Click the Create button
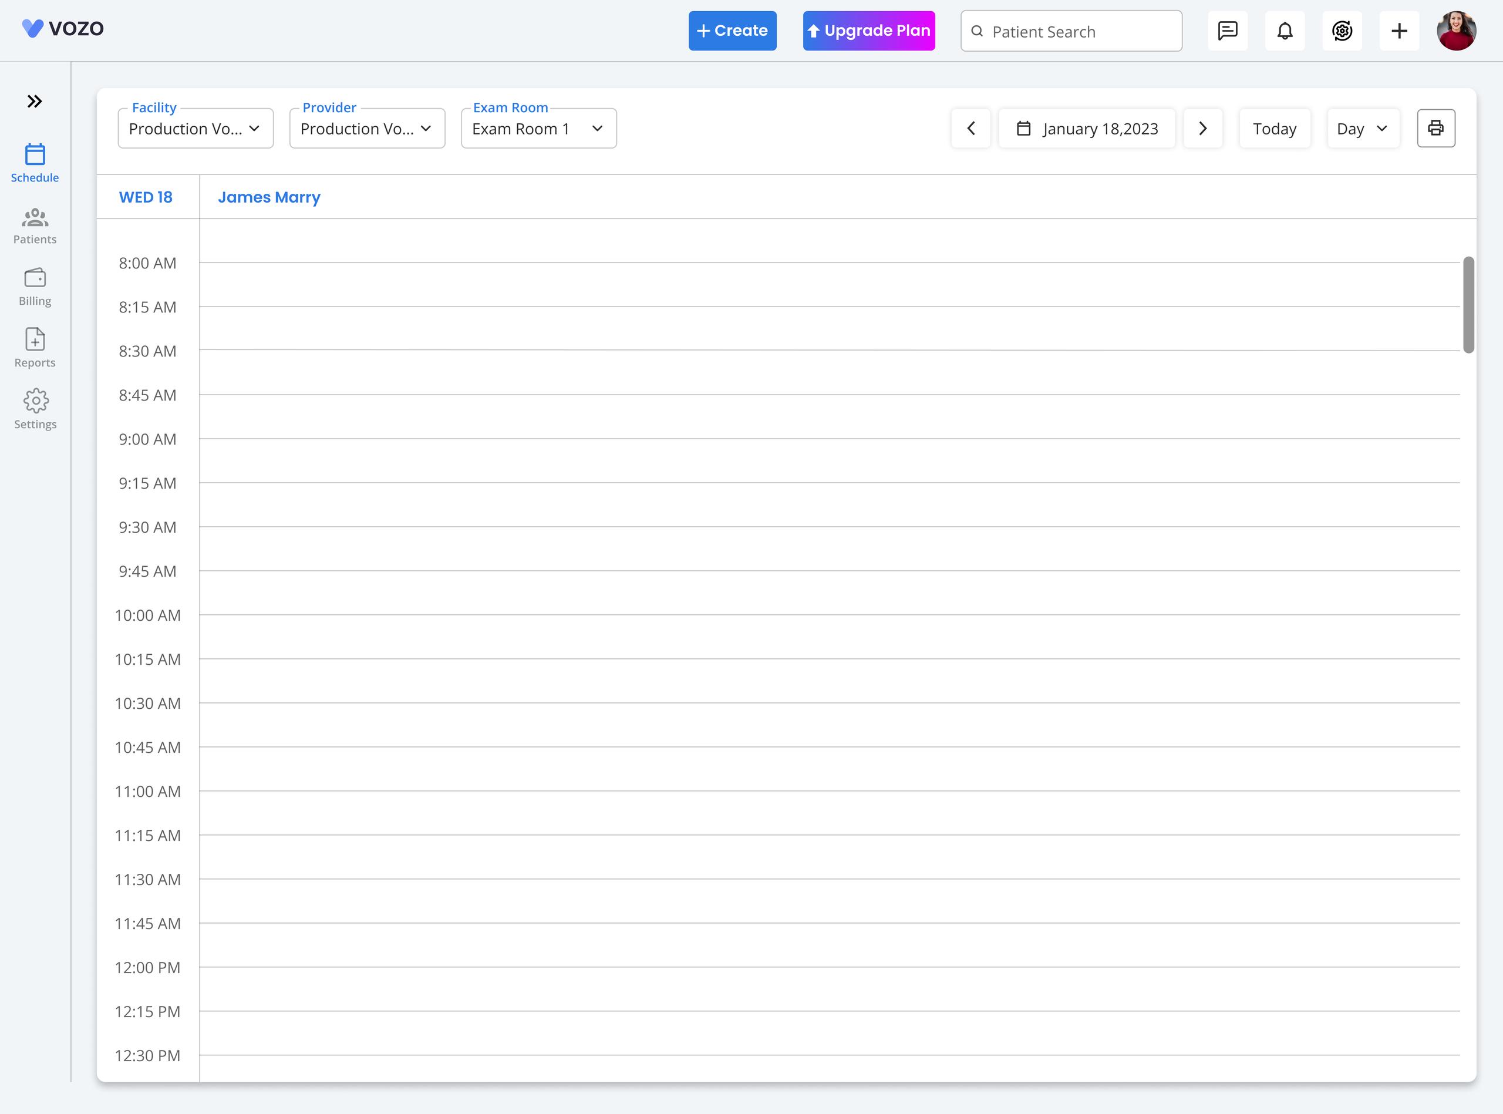1503x1114 pixels. coord(732,31)
